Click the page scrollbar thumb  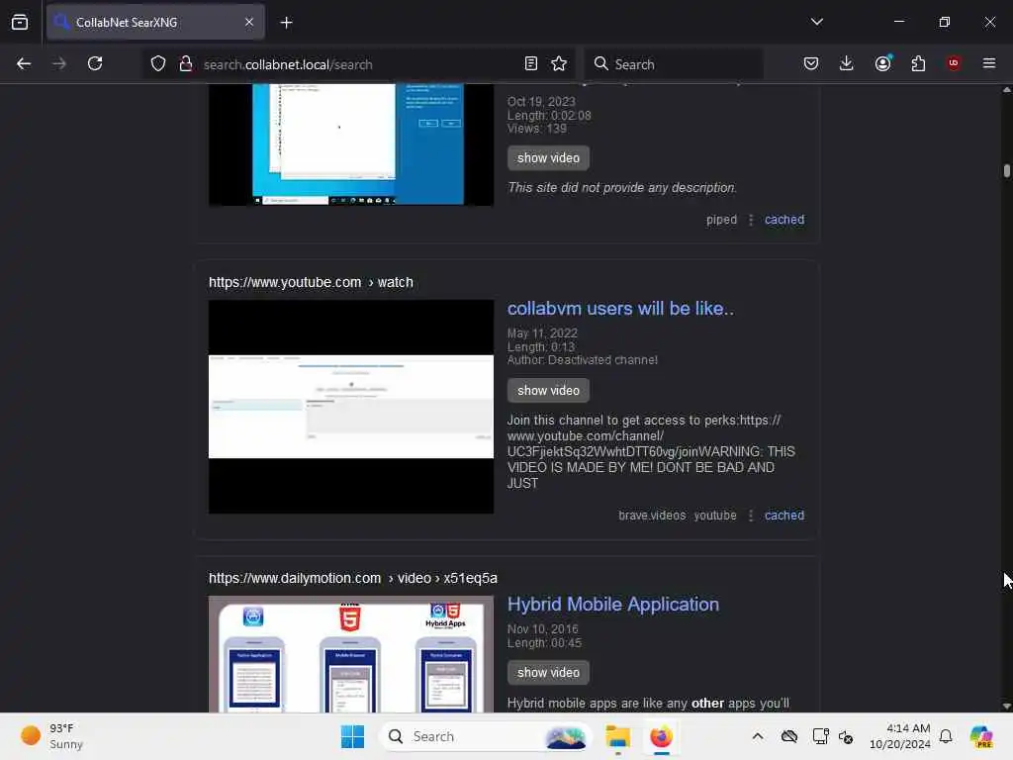coord(1006,170)
